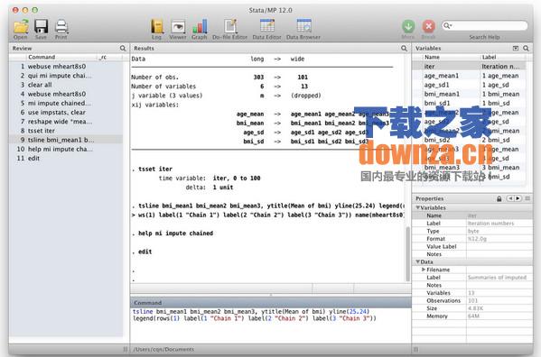541x357 pixels.
Task: Click the Save floppy disk icon
Action: (41, 27)
